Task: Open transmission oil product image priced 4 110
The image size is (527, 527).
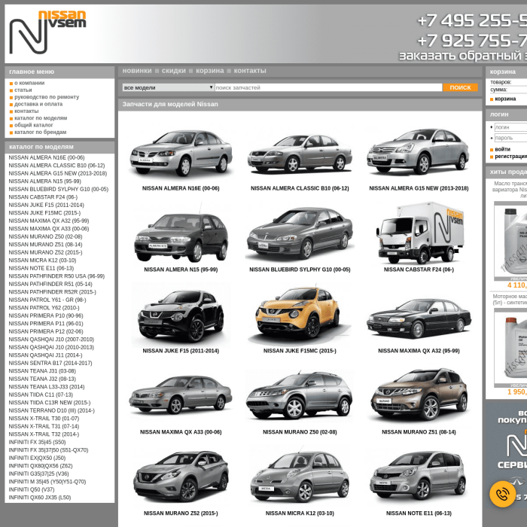Action: 511,242
